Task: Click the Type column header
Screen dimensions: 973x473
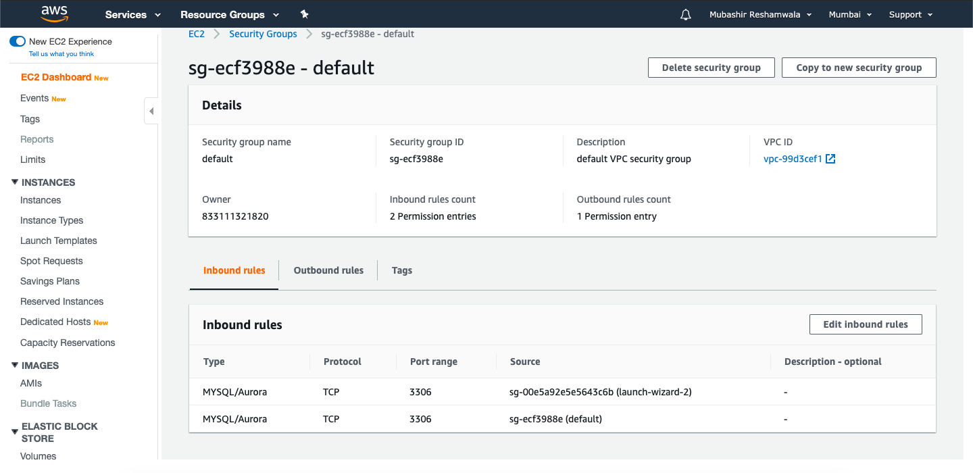Action: coord(214,362)
